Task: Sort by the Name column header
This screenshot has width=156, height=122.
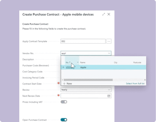Action: 83,62
